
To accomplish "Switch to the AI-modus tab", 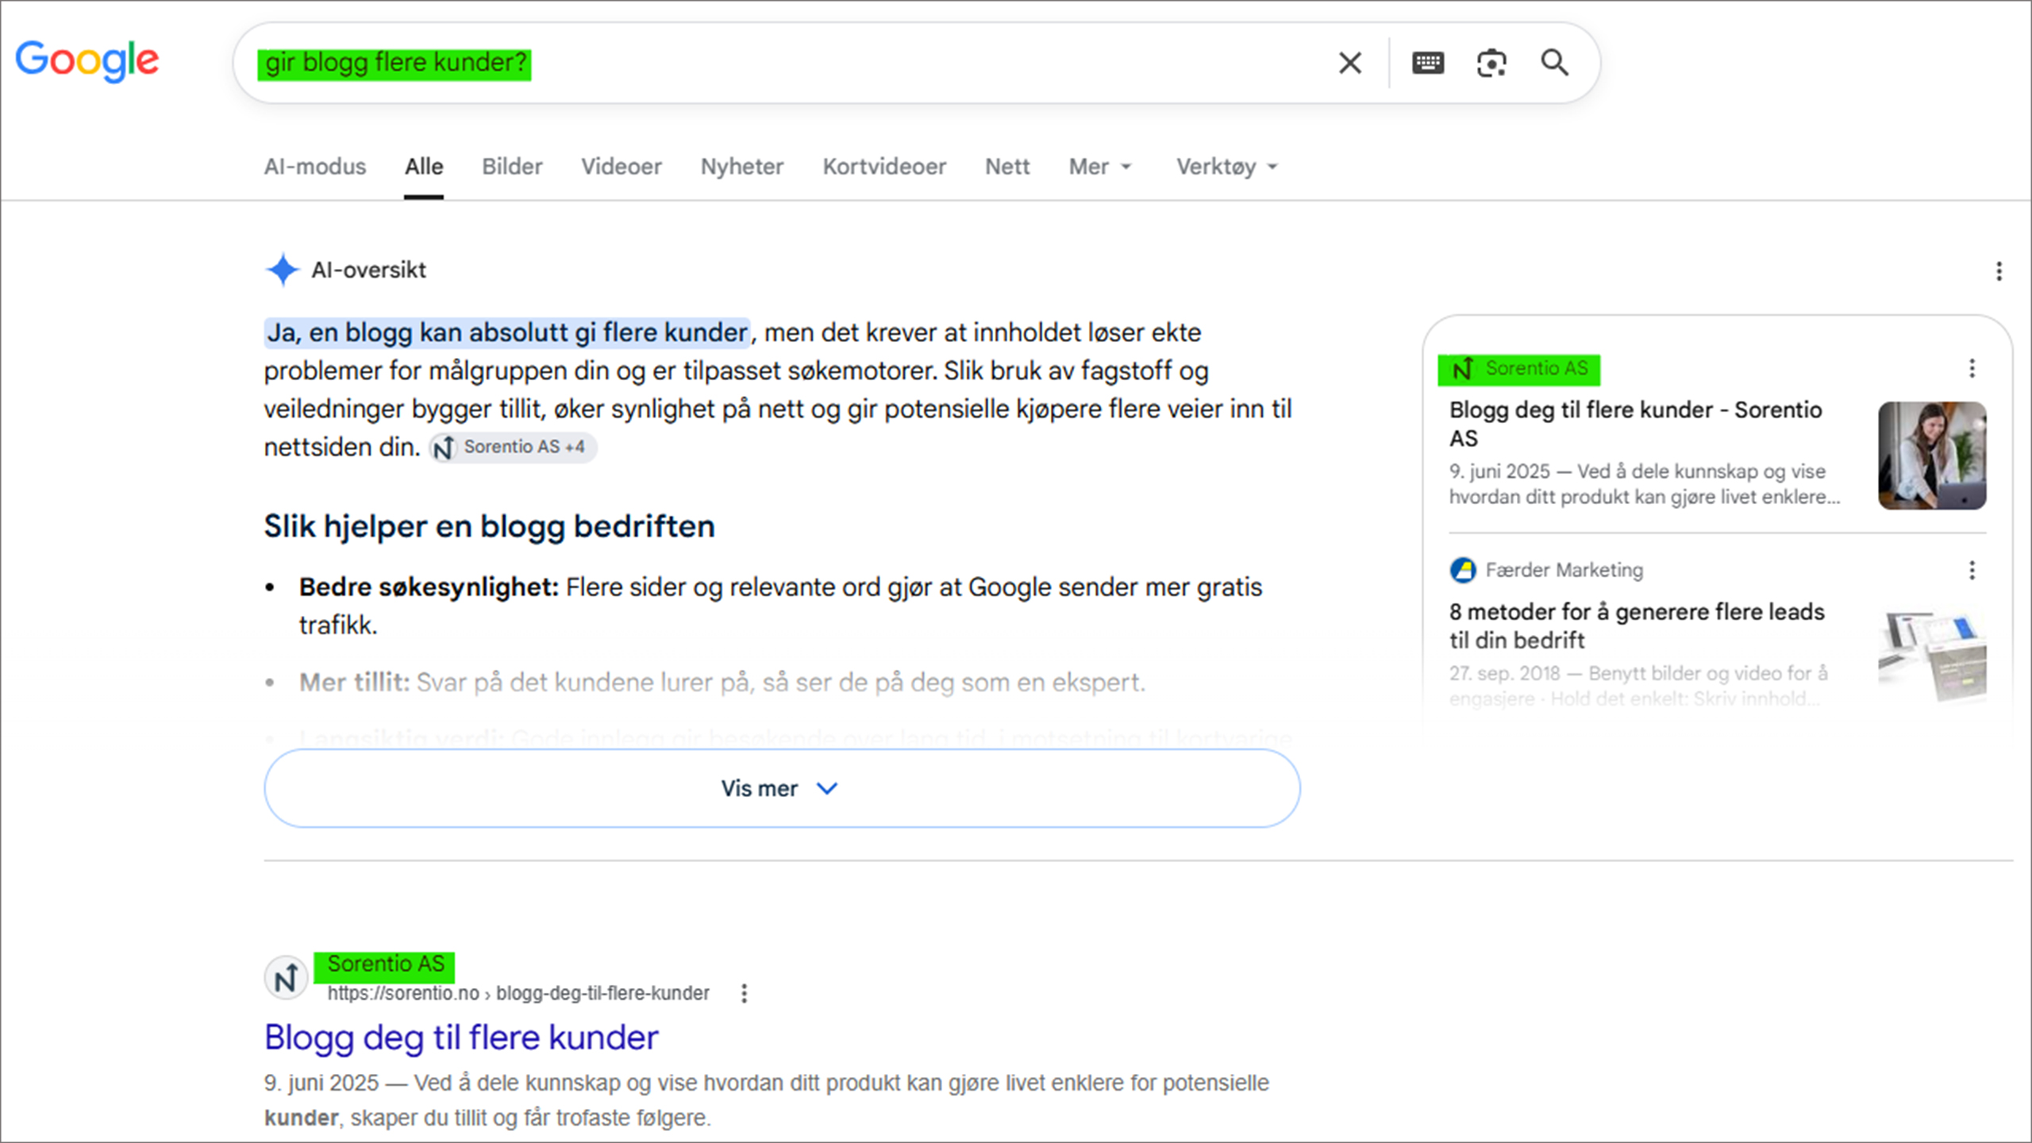I will click(x=315, y=167).
